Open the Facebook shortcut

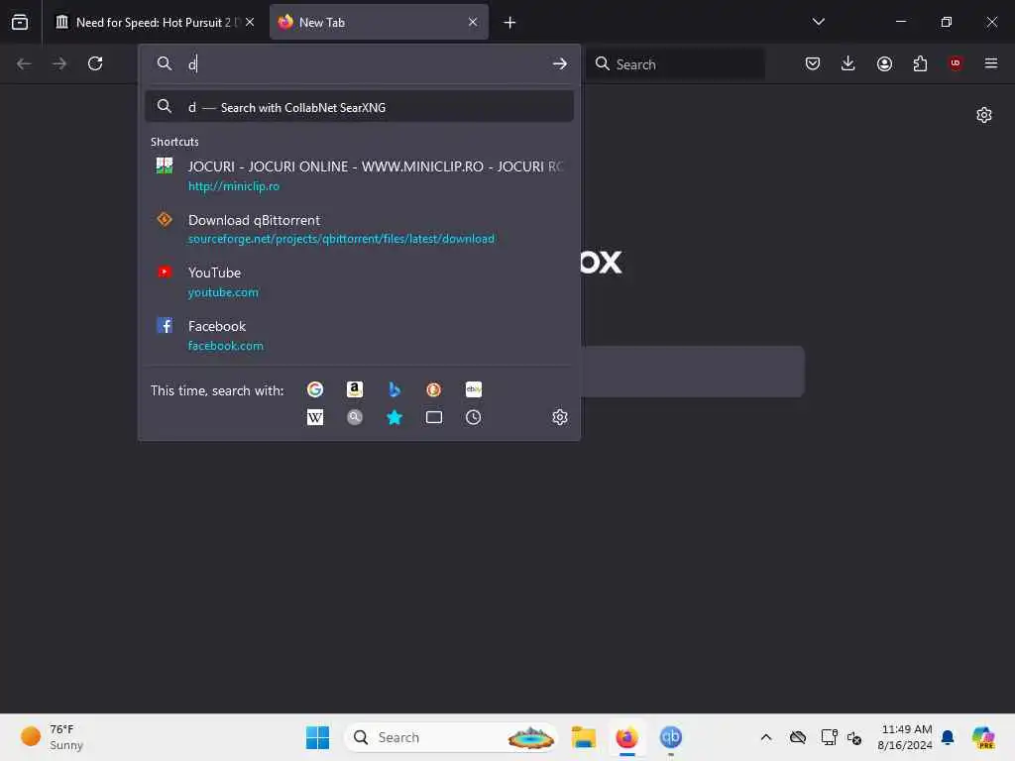[x=359, y=335]
